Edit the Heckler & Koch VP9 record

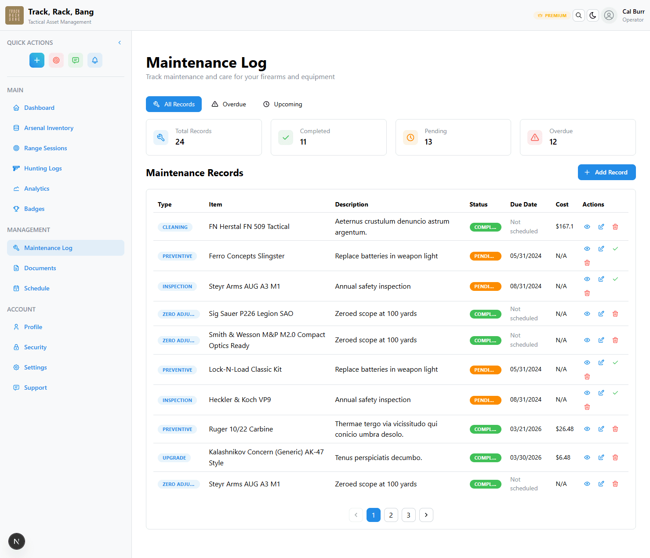click(601, 393)
